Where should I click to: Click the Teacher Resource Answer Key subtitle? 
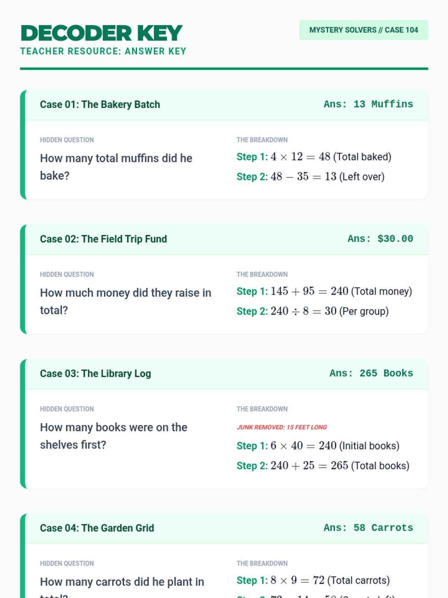(103, 51)
